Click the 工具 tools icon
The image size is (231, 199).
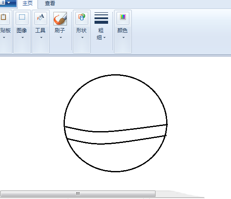pos(41,17)
